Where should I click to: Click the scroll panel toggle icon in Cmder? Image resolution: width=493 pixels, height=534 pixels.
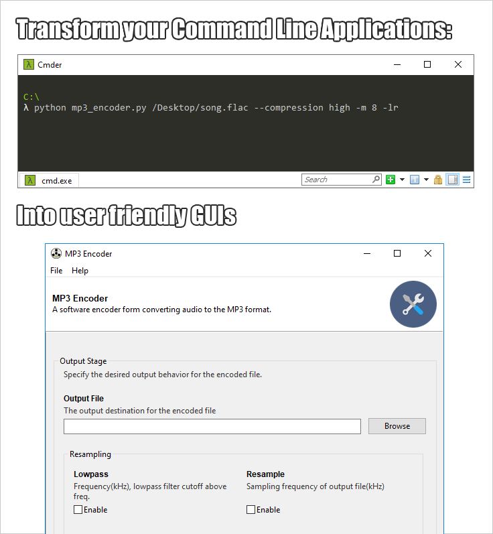(x=453, y=180)
